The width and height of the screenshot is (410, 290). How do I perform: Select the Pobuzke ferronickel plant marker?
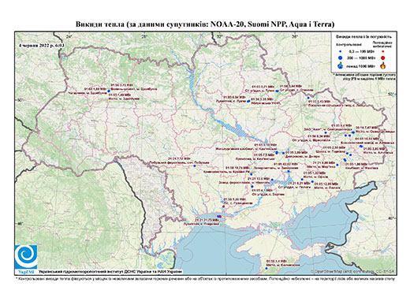pos(195,165)
